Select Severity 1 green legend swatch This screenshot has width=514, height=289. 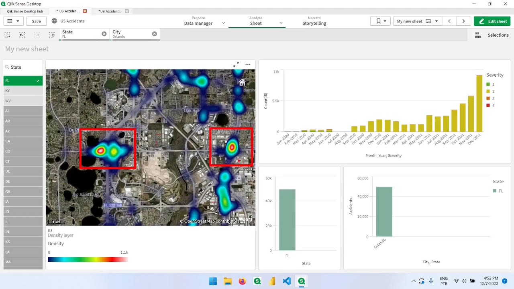coord(488,84)
